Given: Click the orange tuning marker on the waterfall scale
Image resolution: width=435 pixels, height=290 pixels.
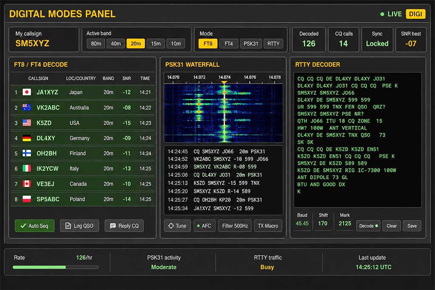Looking at the screenshot, I should click(x=224, y=82).
